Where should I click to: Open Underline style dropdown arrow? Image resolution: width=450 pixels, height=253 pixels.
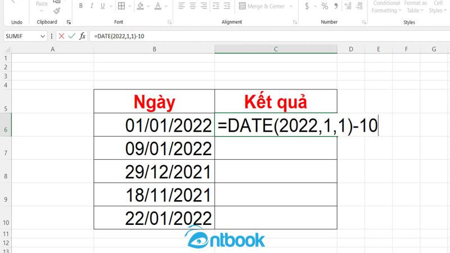[111, 6]
